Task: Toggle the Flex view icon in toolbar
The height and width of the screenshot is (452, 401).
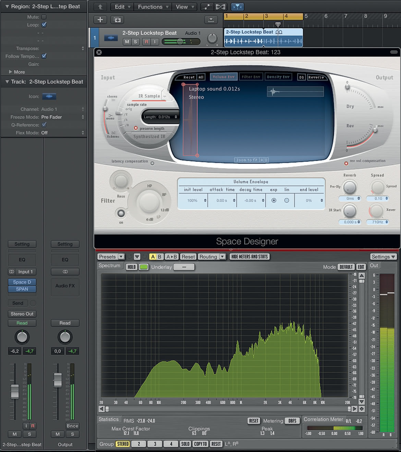Action: (220, 7)
